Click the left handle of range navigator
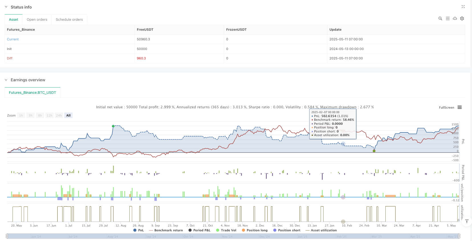This screenshot has height=241, width=472. coord(7,236)
